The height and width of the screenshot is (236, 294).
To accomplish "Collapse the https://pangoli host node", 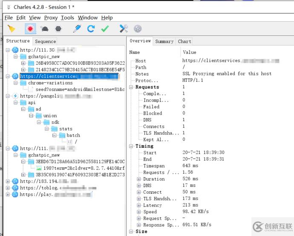I will pyautogui.click(x=8, y=96).
